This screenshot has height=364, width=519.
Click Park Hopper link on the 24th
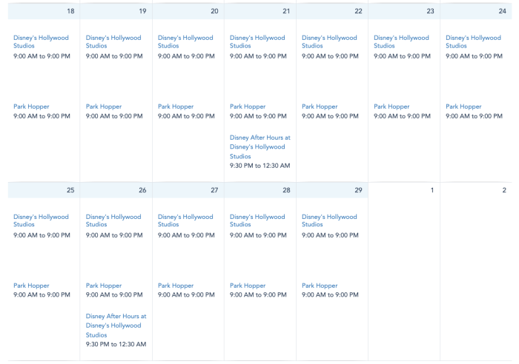tap(463, 107)
